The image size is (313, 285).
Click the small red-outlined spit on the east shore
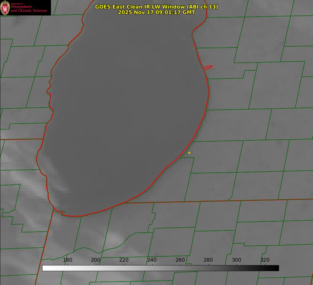[x=208, y=67]
